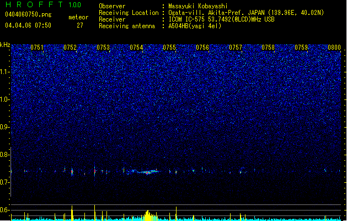Click the 1.0 kHz axis label
Viewport: 347px width, 221px height.
[x=4, y=99]
